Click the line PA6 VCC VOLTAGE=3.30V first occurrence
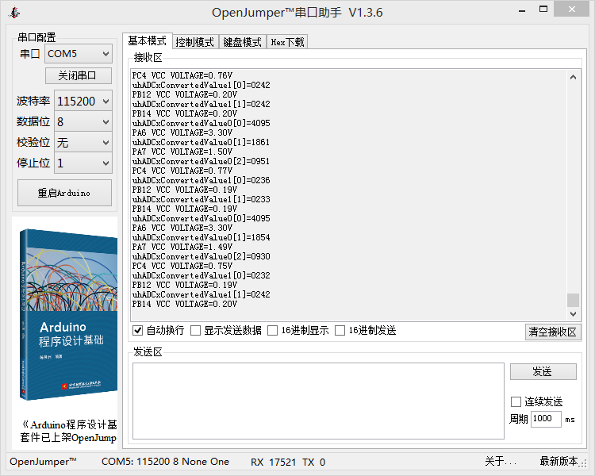This screenshot has height=476, width=595. pos(182,132)
